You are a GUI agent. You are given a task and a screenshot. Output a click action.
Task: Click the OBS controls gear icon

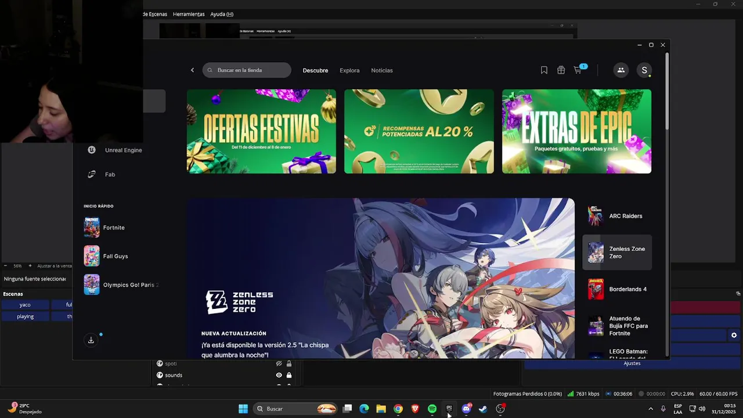click(734, 335)
